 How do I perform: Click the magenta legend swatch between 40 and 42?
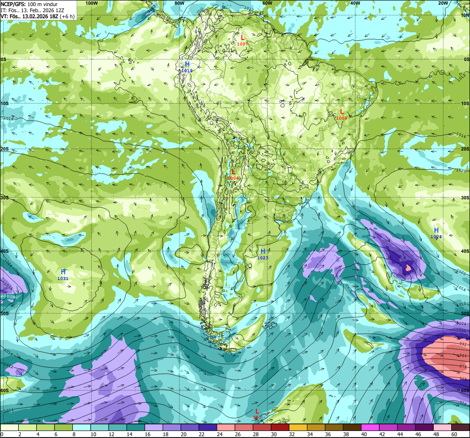click(370, 428)
